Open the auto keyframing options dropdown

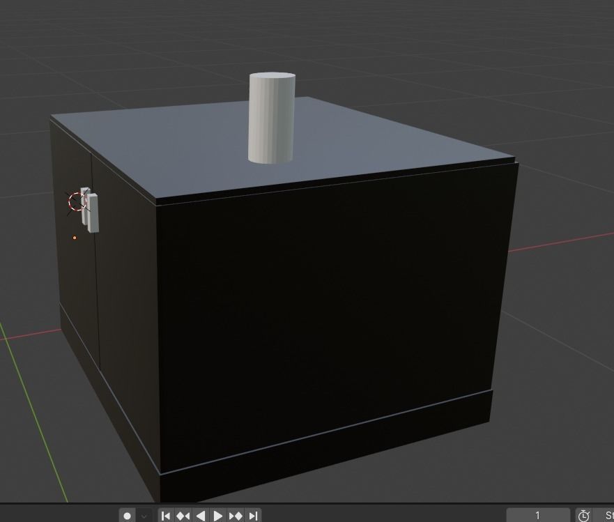point(144,516)
